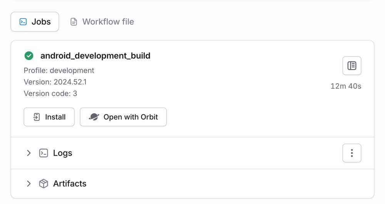Viewport: 385px width, 204px height.
Task: Click the planet Orbit icon
Action: click(x=94, y=117)
